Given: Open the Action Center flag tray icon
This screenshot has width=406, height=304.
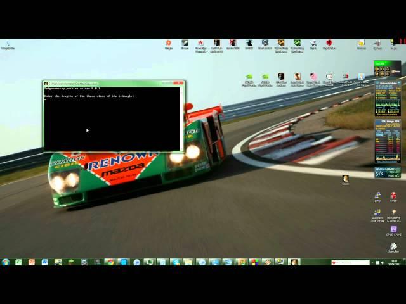Looking at the screenshot, I should point(377,263).
